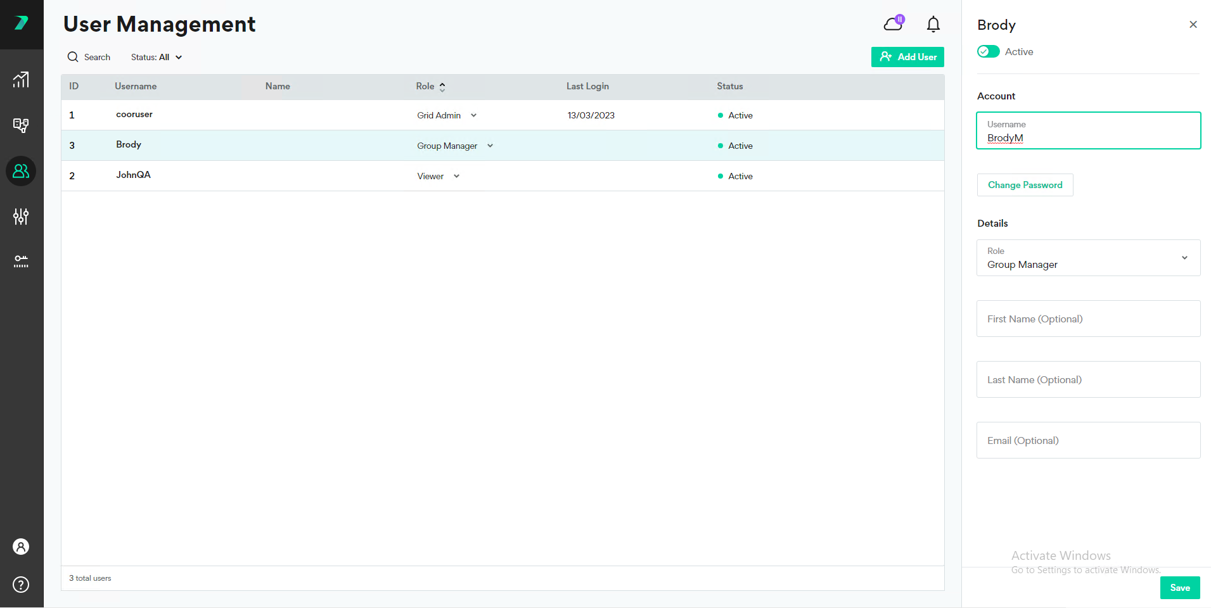Sort the table by the Role column
Screen dimensions: 1211x608
coord(442,86)
